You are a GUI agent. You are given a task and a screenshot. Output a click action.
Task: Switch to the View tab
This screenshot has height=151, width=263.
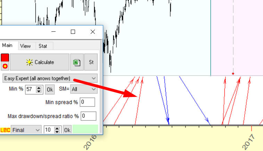pyautogui.click(x=25, y=46)
